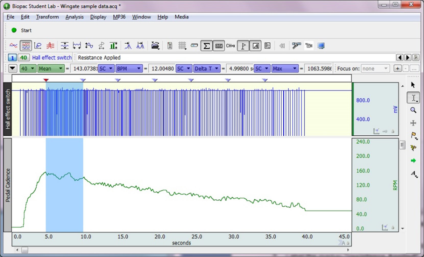Open the journal notes icon
Viewport: 424px width, 257px height.
[x=267, y=46]
